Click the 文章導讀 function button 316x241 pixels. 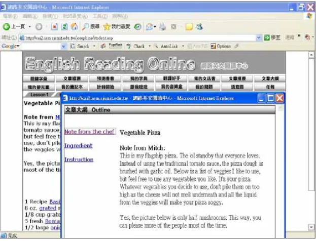click(72, 78)
